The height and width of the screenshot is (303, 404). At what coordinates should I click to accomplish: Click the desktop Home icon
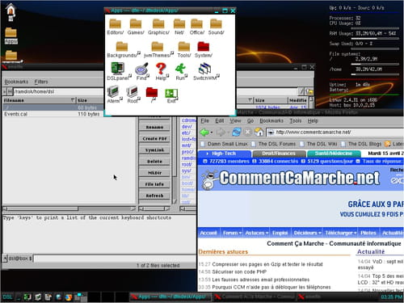pyautogui.click(x=11, y=12)
